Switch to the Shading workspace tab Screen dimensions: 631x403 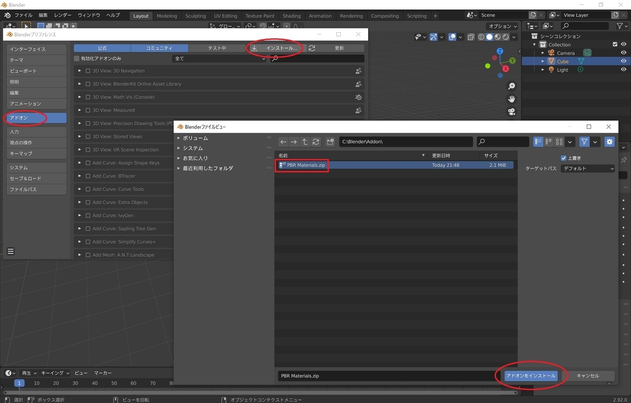click(x=292, y=16)
